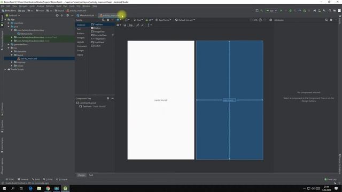The height and width of the screenshot is (192, 342).
Task: Click Search Everywhere magnifier in main toolbar
Action: pos(330,11)
